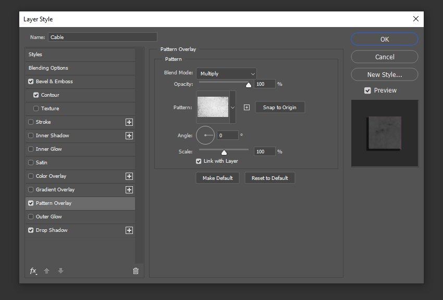The height and width of the screenshot is (300, 443).
Task: Click the Scale slider handle
Action: click(x=224, y=152)
